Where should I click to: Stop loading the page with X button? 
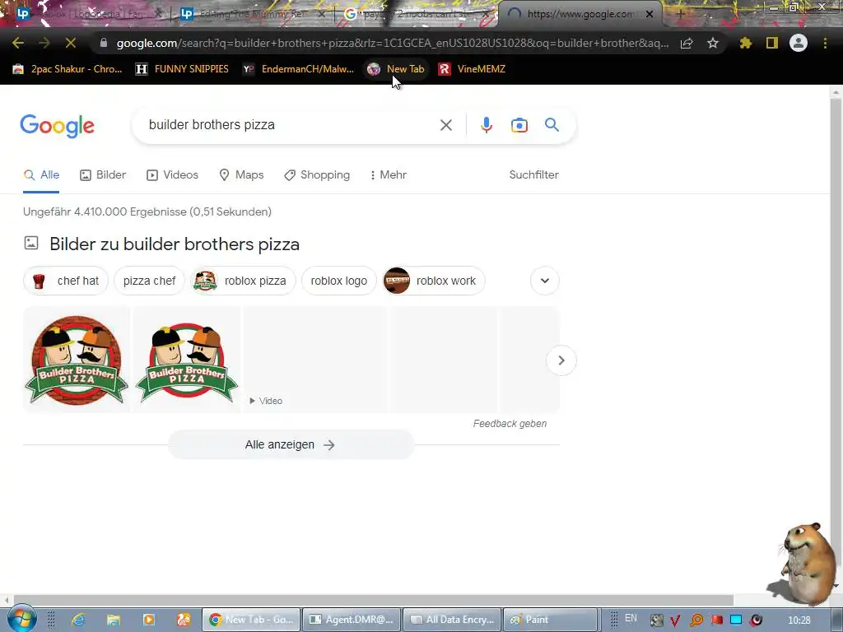click(71, 43)
